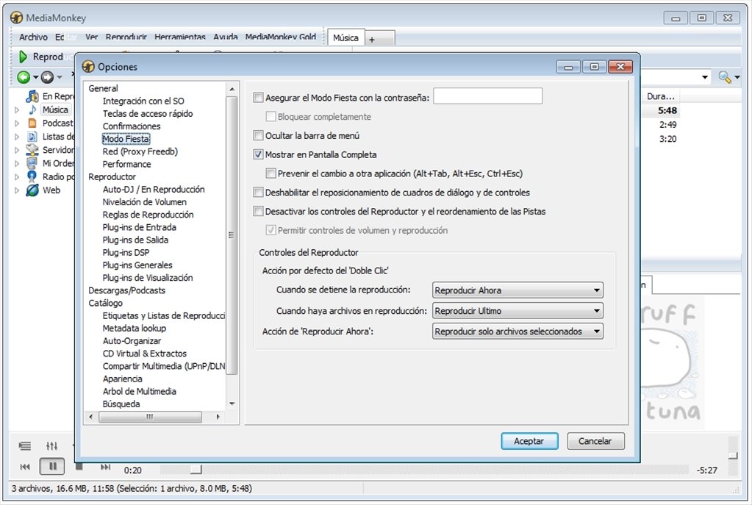
Task: Select the Radio icon in tree
Action: click(32, 176)
